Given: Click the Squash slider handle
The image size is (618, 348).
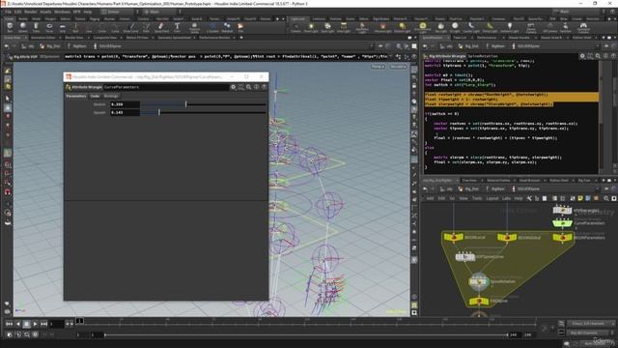Looking at the screenshot, I should click(159, 112).
